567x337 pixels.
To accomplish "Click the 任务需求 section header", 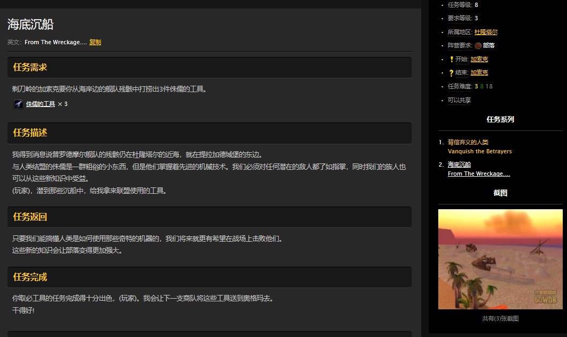I will click(x=30, y=67).
